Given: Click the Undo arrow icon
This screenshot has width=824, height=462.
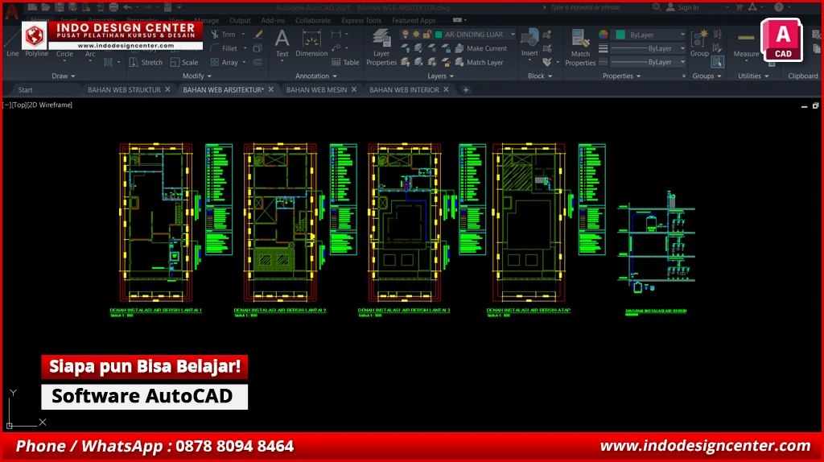Looking at the screenshot, I should pos(127,7).
